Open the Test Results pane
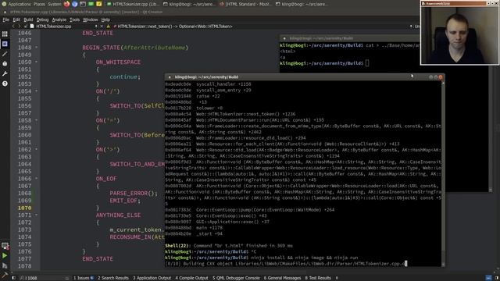The image size is (500, 281). point(318,278)
